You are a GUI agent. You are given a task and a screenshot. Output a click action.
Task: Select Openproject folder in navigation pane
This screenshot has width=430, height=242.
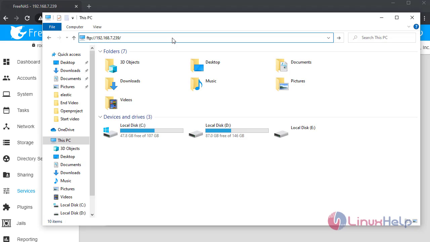pyautogui.click(x=71, y=111)
